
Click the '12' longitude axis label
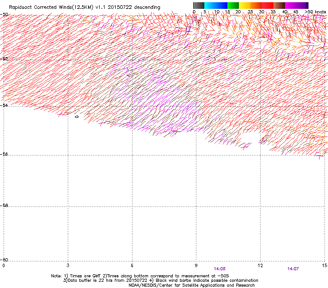[260, 265]
